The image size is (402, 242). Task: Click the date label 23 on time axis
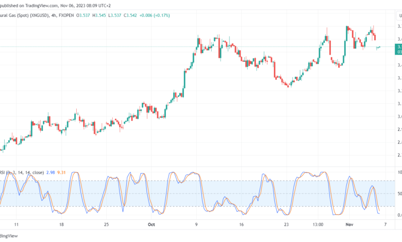point(287,224)
